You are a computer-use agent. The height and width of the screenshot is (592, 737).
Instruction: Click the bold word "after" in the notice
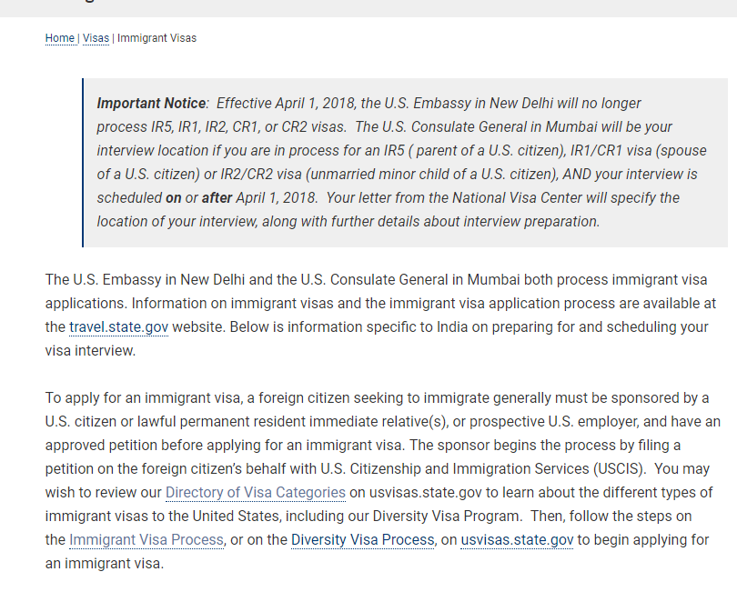[x=217, y=198]
